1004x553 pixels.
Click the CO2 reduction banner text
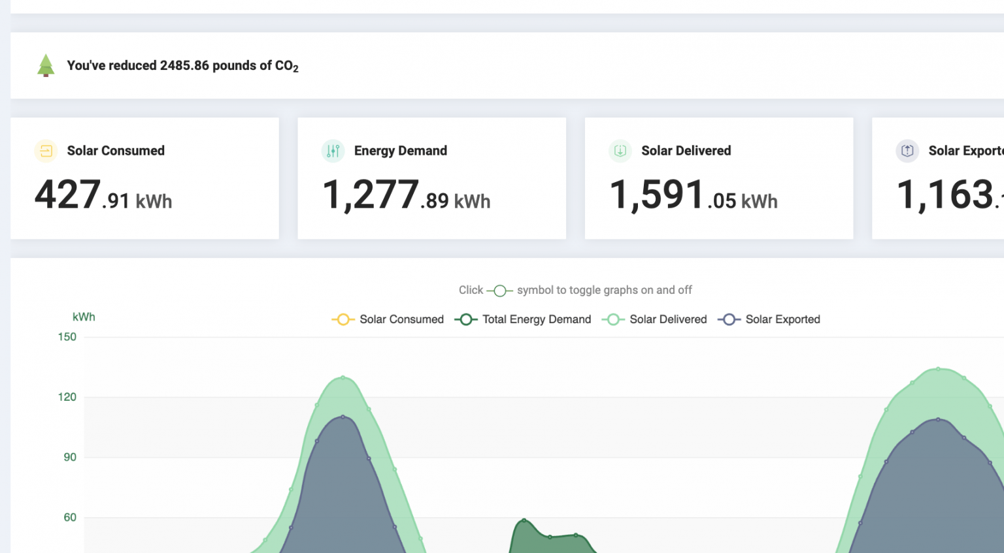click(182, 66)
